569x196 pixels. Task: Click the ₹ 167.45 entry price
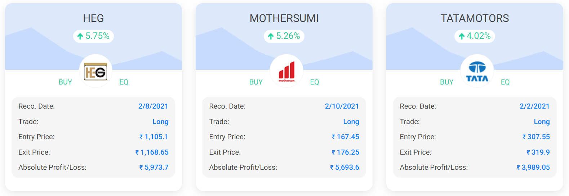pos(345,137)
